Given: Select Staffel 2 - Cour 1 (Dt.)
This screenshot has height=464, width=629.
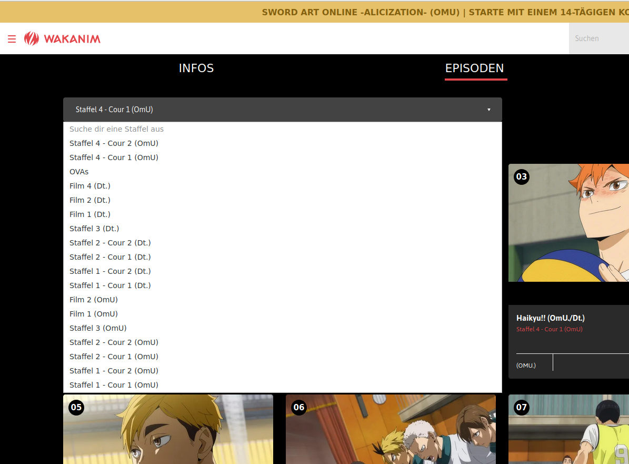Looking at the screenshot, I should 110,257.
